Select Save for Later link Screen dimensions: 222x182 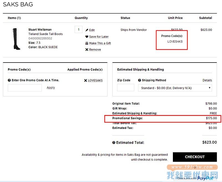pos(99,37)
